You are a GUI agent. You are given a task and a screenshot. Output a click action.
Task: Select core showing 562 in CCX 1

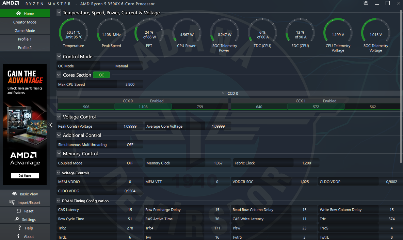coord(373,107)
